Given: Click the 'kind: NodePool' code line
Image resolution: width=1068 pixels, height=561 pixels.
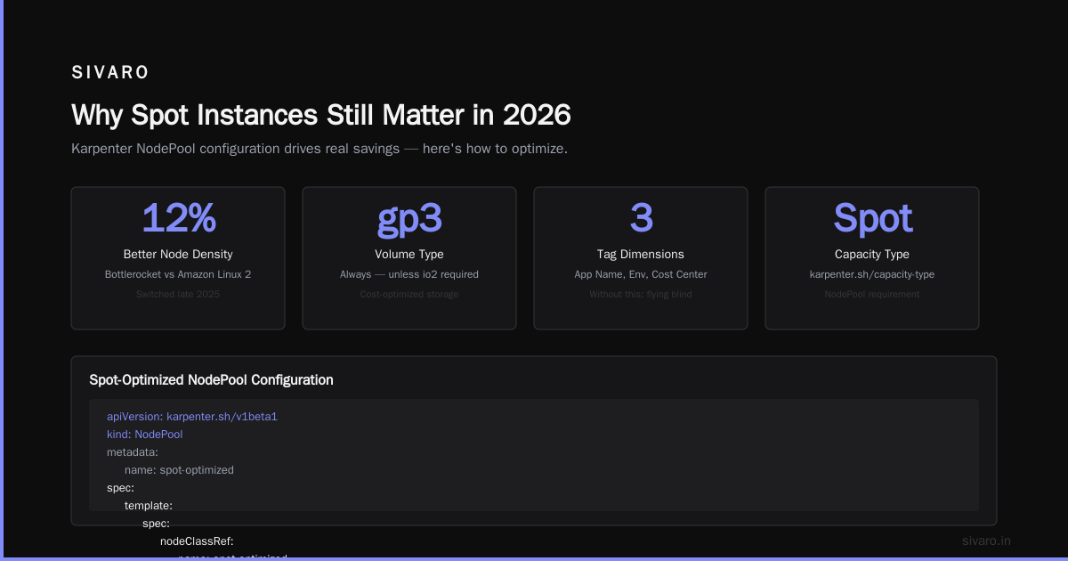Looking at the screenshot, I should 144,435.
